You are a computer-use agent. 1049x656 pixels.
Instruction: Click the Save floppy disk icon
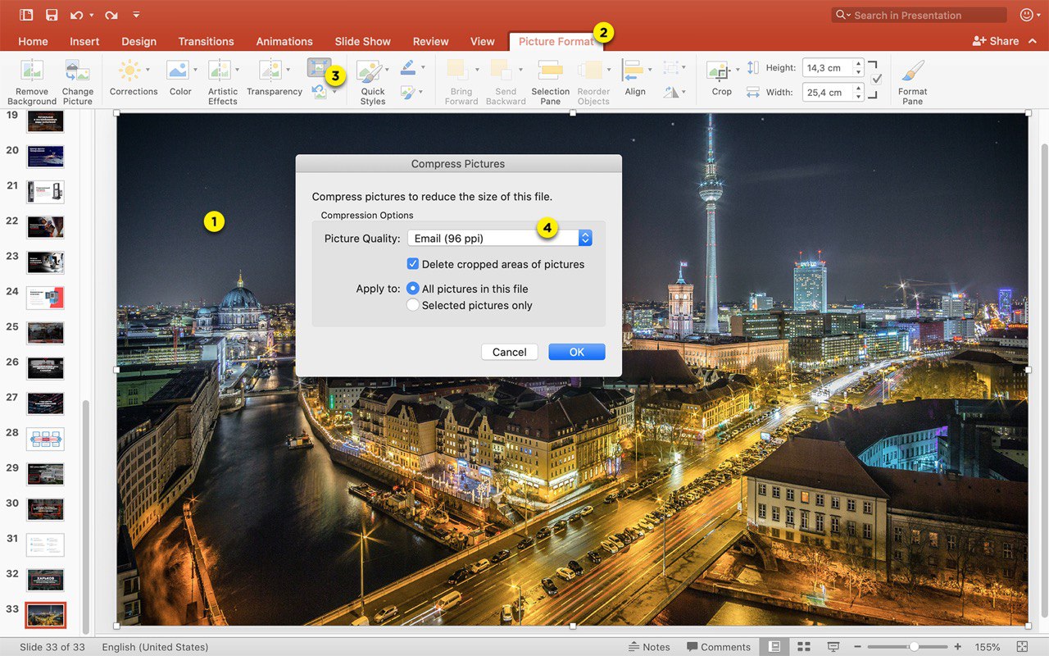tap(52, 15)
